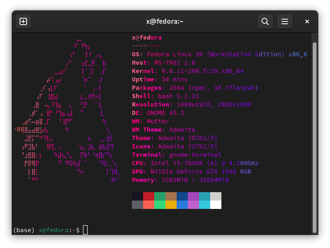
Task: Click the bright cyan color block
Action: point(204,205)
